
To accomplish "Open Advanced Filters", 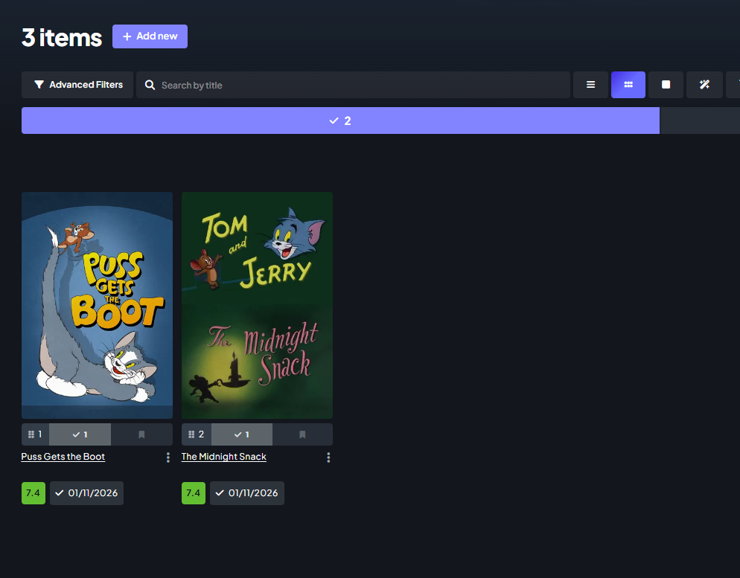I will click(x=77, y=85).
